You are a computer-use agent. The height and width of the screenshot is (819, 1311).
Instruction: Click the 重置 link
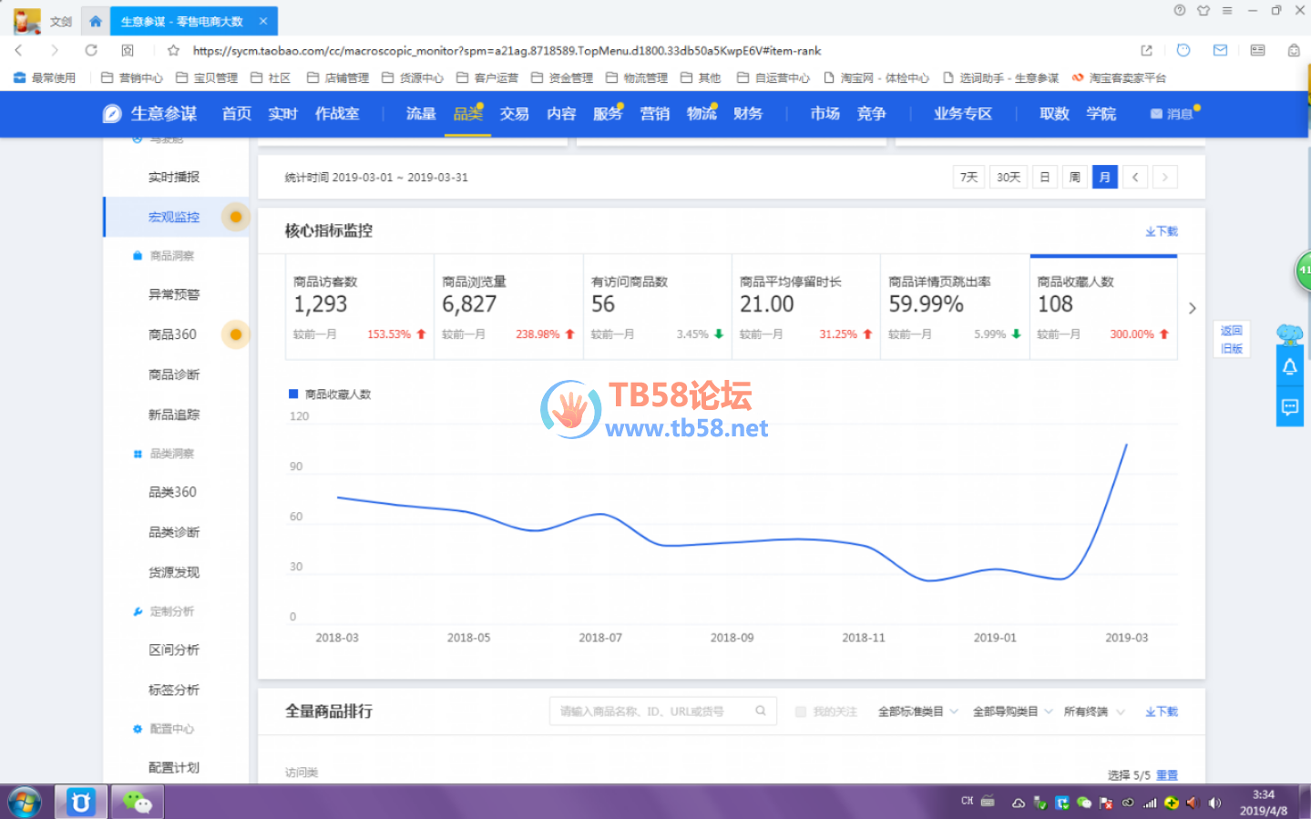tap(1166, 775)
